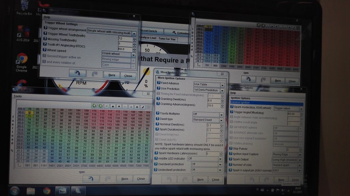Viewport: 350px width, 196px height.
Task: Expand Trigger wheel arrangement dropdown
Action: (134, 34)
